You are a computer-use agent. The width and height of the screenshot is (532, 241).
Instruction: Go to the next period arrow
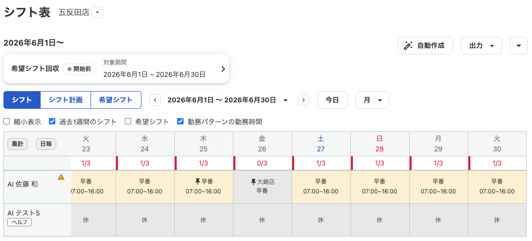tap(303, 100)
